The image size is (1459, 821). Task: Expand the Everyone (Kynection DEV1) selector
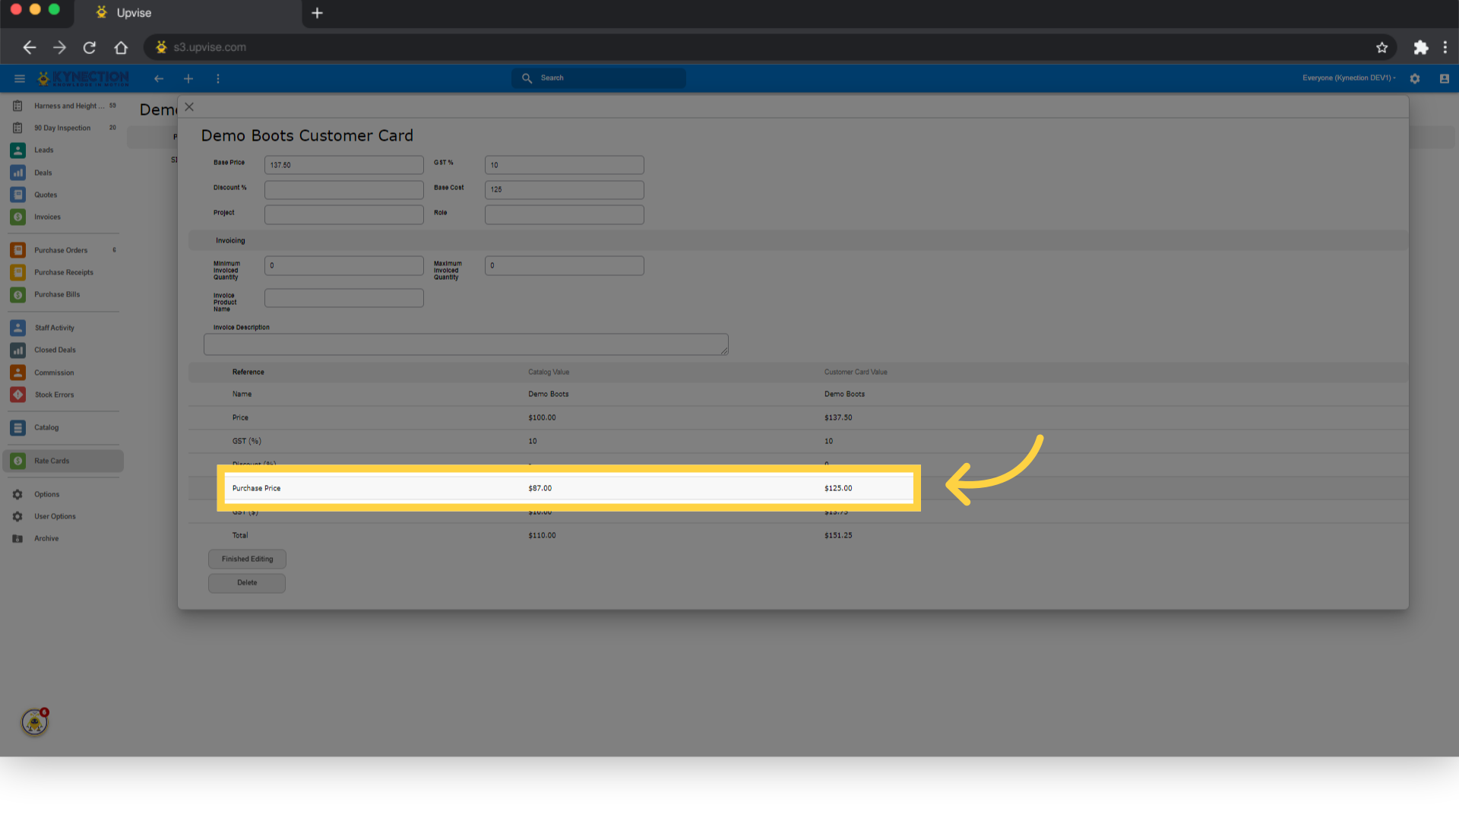[1349, 78]
